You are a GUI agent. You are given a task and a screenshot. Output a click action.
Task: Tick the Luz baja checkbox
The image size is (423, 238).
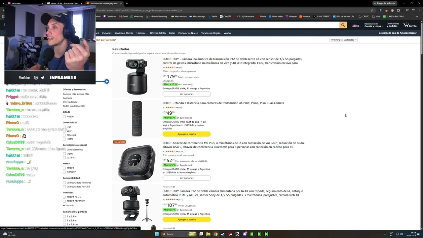[x=64, y=158]
